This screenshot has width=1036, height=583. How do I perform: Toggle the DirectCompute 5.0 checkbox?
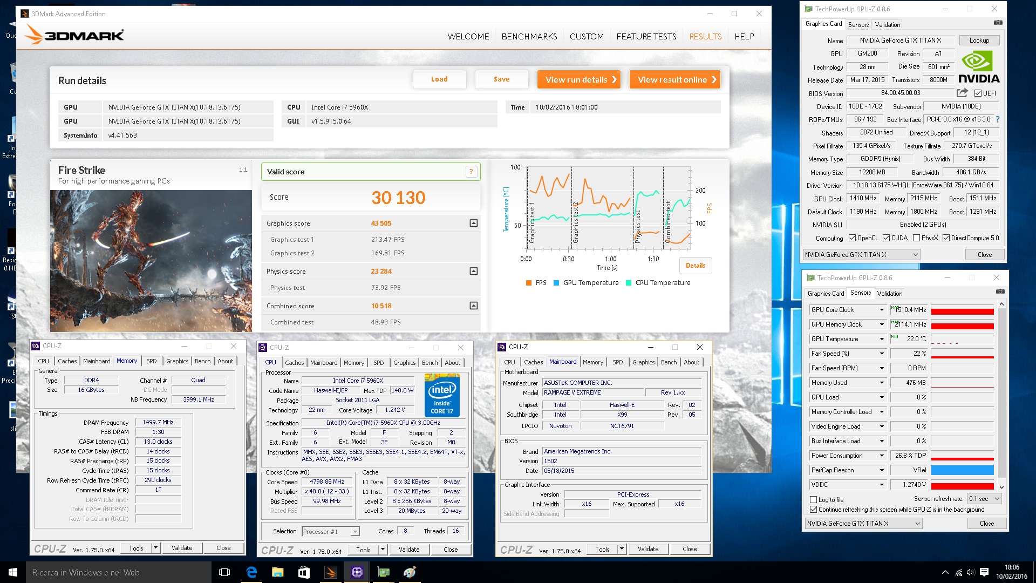[x=946, y=238]
